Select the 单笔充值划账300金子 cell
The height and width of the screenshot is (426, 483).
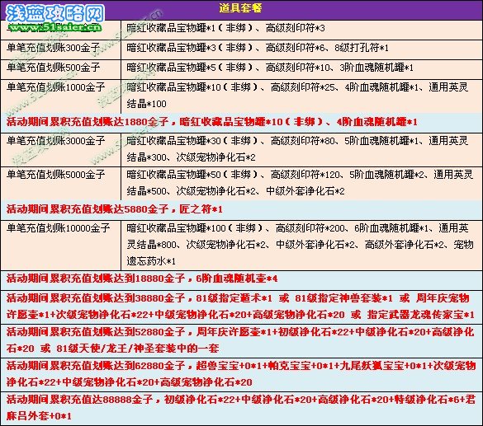point(60,49)
